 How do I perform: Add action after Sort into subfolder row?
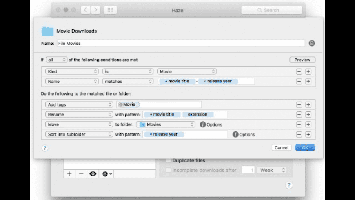click(308, 134)
